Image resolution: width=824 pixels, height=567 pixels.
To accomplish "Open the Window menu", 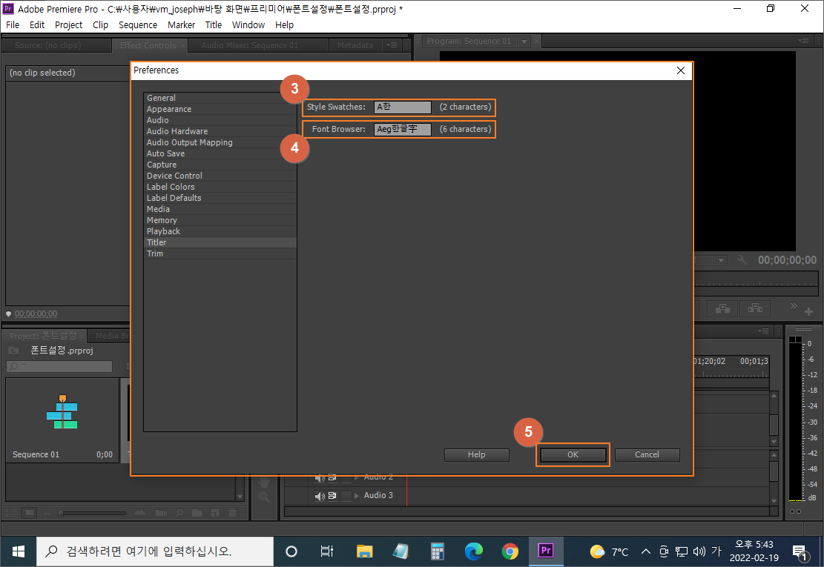I will point(248,24).
